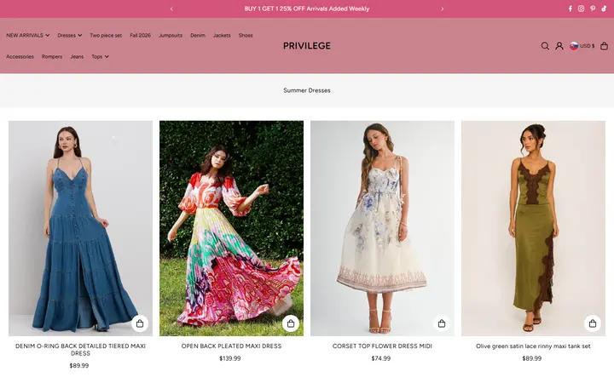View olive green satin set product photo

(x=533, y=228)
